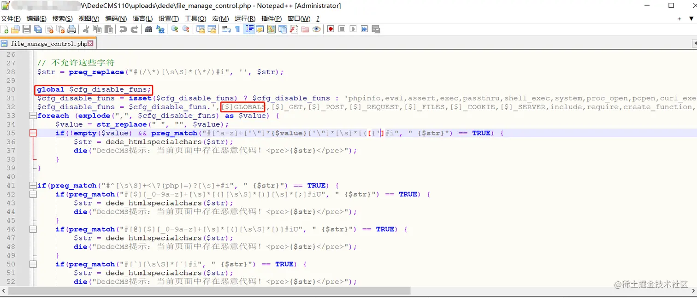Open the 设置(T) menu
The height and width of the screenshot is (298, 697).
169,18
